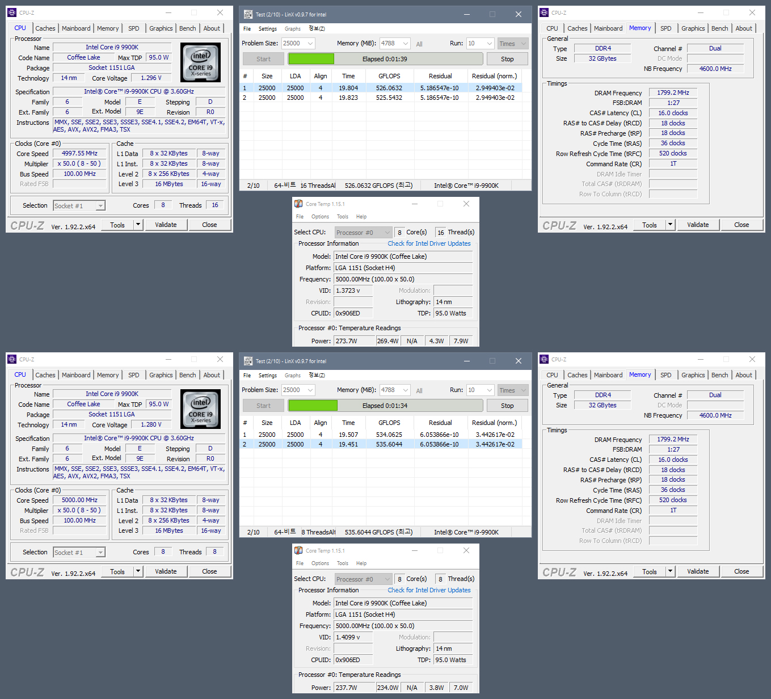Expand the Tools arrow in the lower CPU-Z Memory window
The image size is (771, 699).
pos(670,571)
